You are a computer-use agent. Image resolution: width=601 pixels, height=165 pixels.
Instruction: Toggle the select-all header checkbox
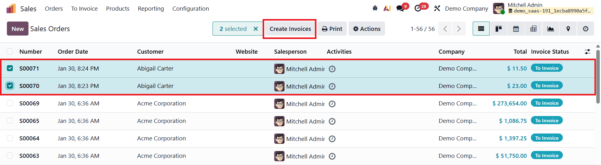click(x=10, y=51)
